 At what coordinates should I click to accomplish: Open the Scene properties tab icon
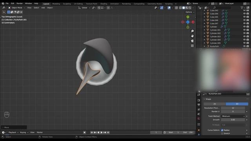pos(199,114)
